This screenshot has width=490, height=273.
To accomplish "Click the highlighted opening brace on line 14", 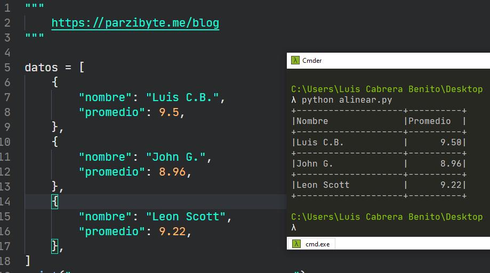I will [x=55, y=202].
